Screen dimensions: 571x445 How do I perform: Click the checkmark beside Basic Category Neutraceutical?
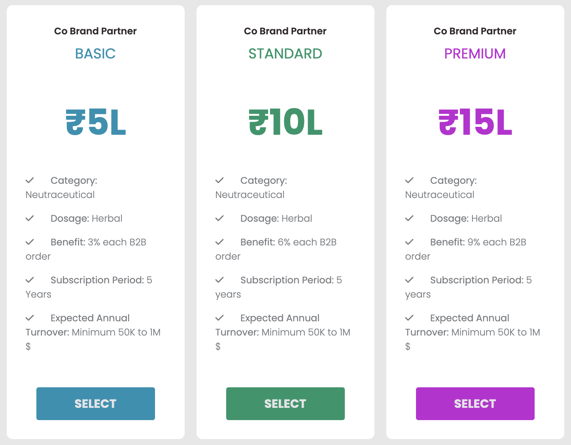click(30, 181)
